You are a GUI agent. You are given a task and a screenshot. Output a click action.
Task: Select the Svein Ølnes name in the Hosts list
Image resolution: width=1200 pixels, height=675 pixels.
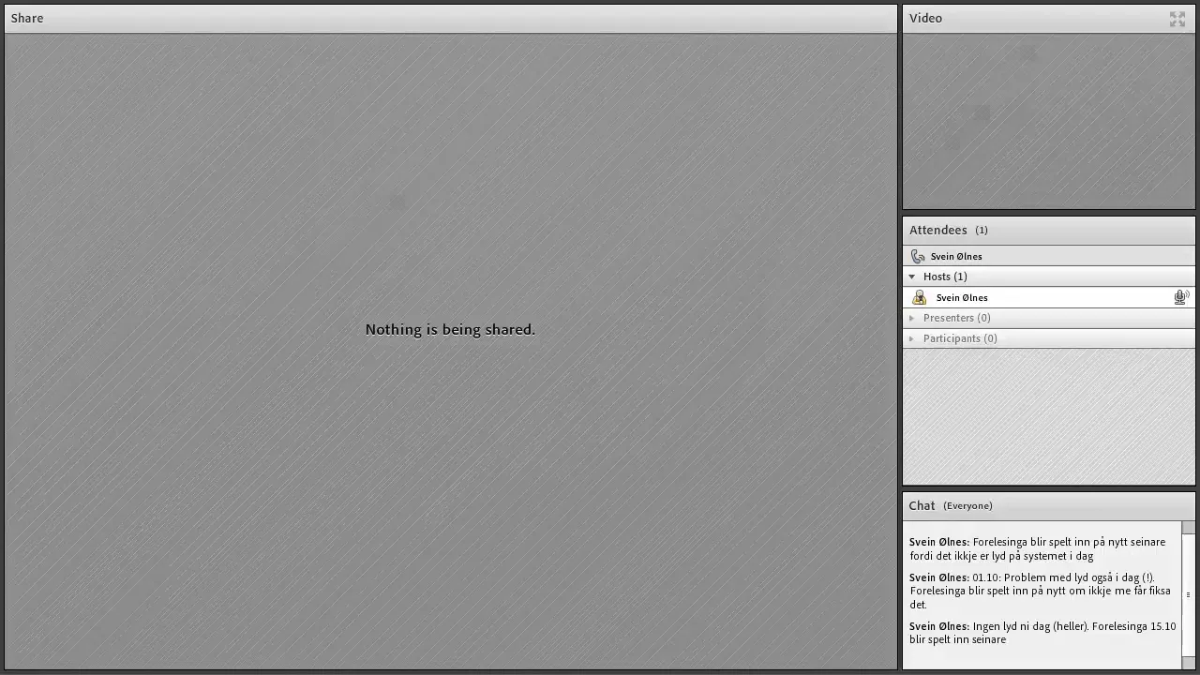point(962,297)
